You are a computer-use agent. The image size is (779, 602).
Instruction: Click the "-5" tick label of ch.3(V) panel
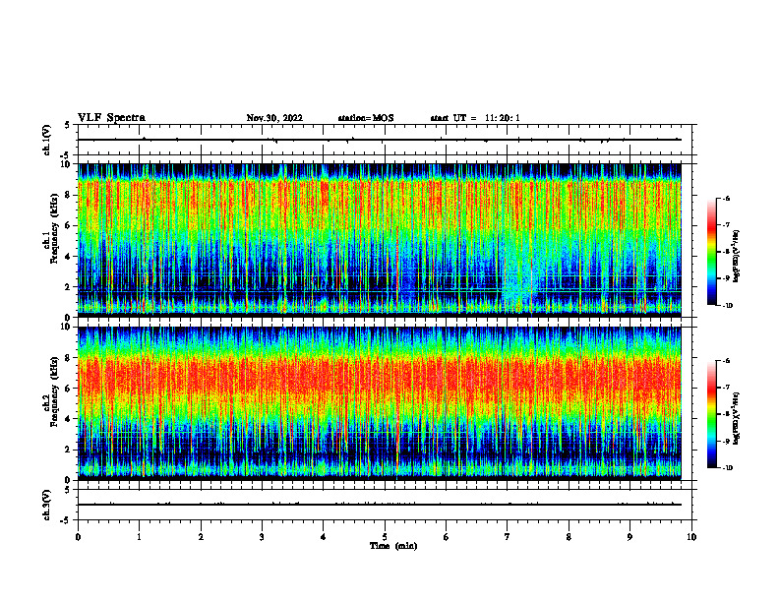tap(66, 520)
